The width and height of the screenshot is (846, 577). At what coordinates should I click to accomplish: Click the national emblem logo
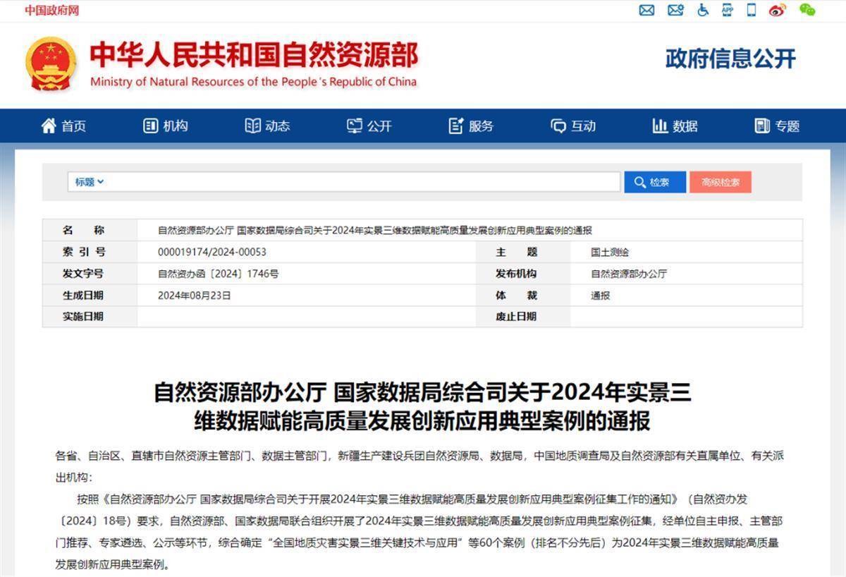pyautogui.click(x=51, y=63)
